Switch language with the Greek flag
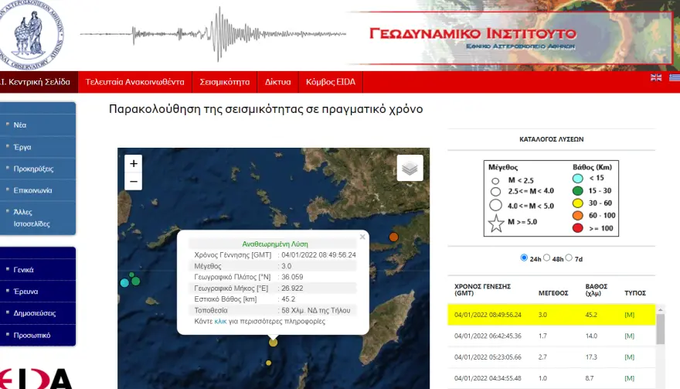 coord(674,77)
